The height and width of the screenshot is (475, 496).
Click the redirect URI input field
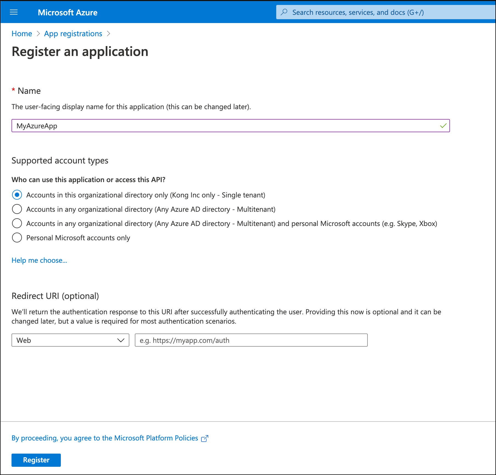(251, 340)
